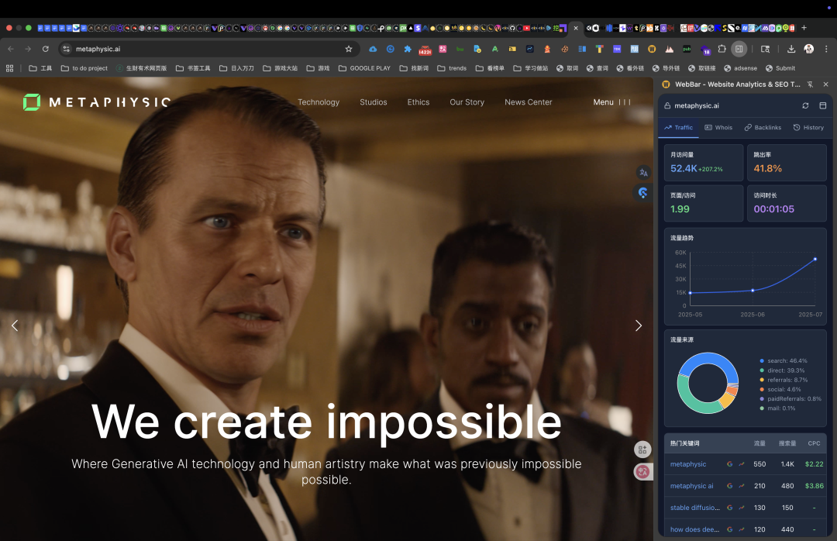Open the 日入万刀 bookmark folder
Screen dimensions: 837x541
(236, 68)
